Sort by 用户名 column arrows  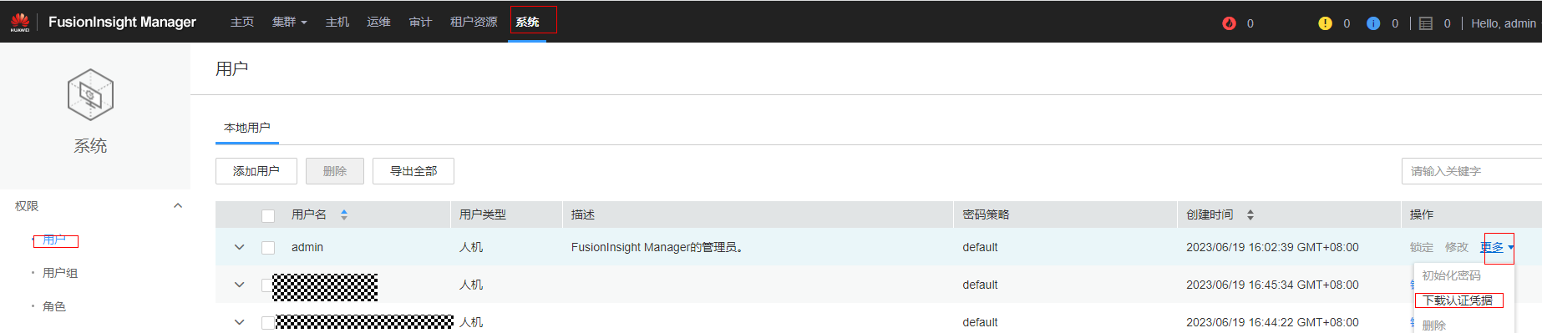click(344, 214)
